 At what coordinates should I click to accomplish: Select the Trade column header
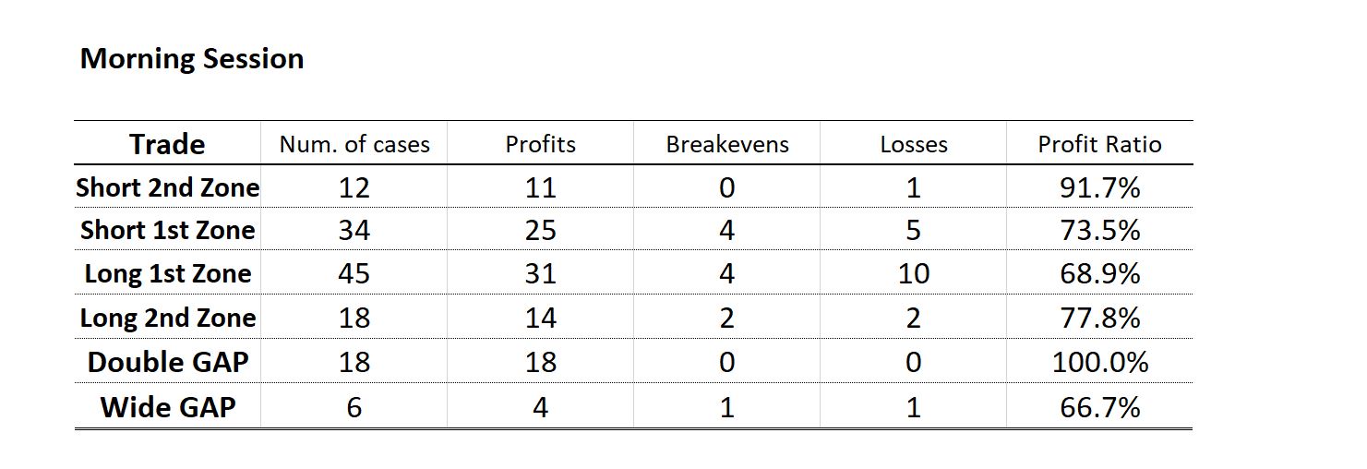tap(167, 144)
